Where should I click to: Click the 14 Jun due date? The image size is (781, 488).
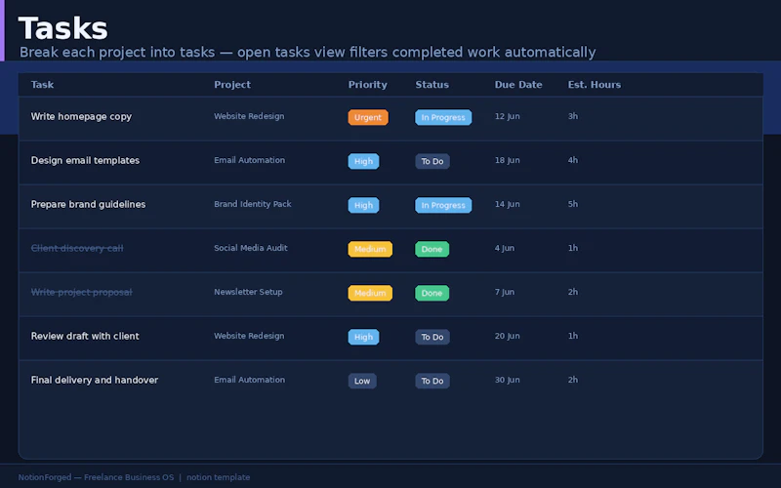click(507, 204)
